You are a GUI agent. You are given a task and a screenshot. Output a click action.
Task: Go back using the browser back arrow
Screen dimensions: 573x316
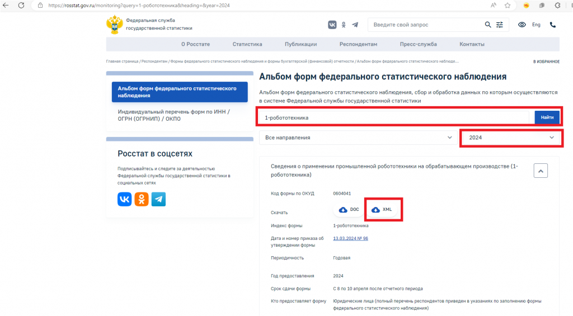(x=6, y=5)
